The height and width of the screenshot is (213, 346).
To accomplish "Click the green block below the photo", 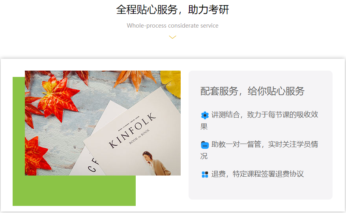I will click(74, 191).
